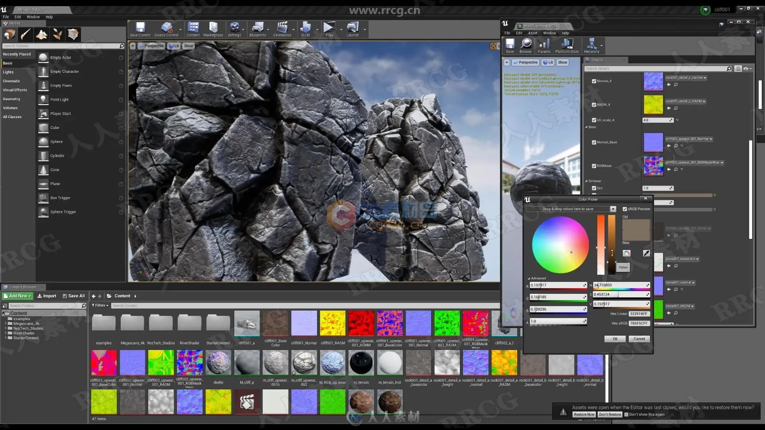Click Restore Now button

click(x=584, y=414)
